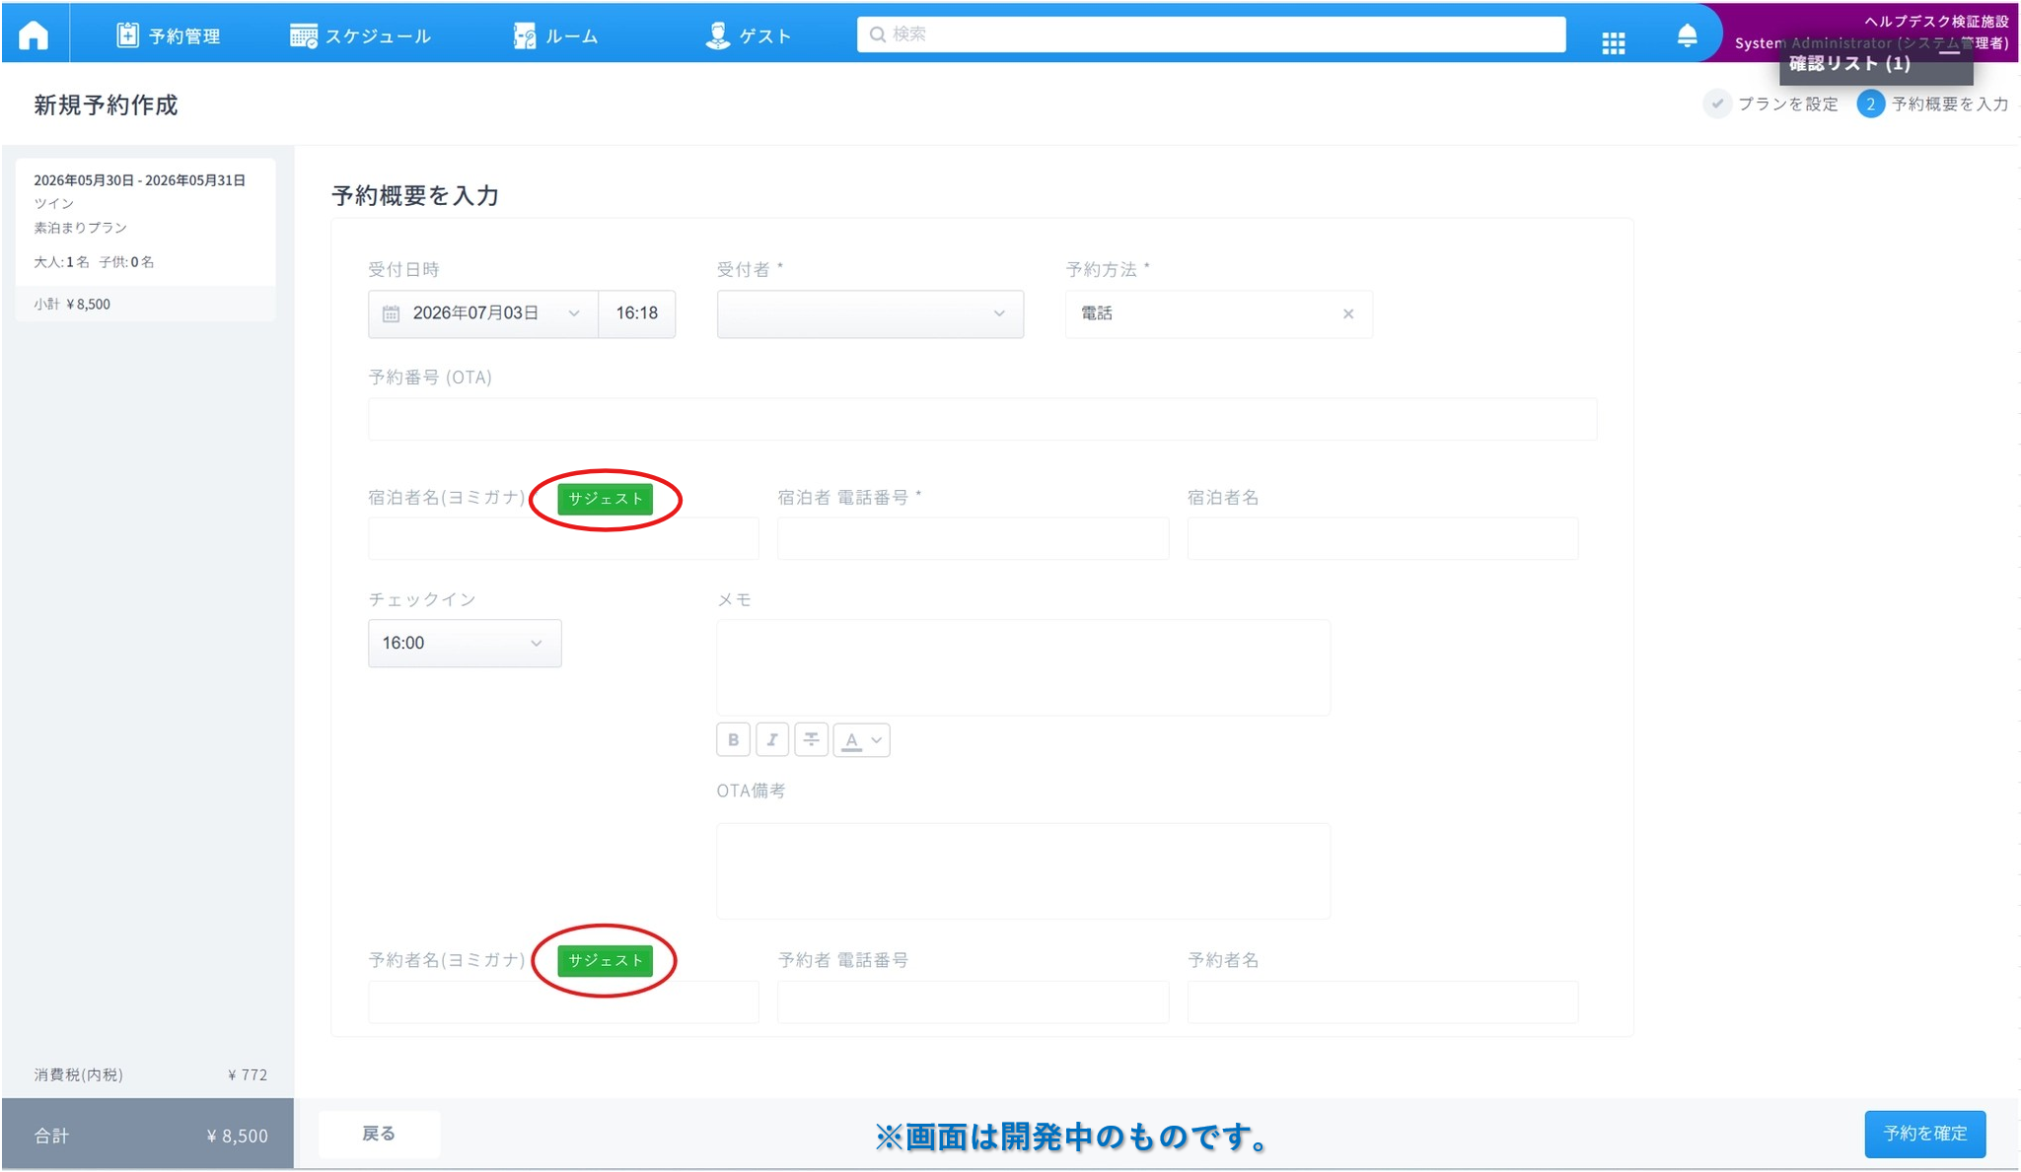Click サジェスト beside 予約者名(ヨミガナ)
Image resolution: width=2021 pixels, height=1172 pixels.
(x=605, y=960)
